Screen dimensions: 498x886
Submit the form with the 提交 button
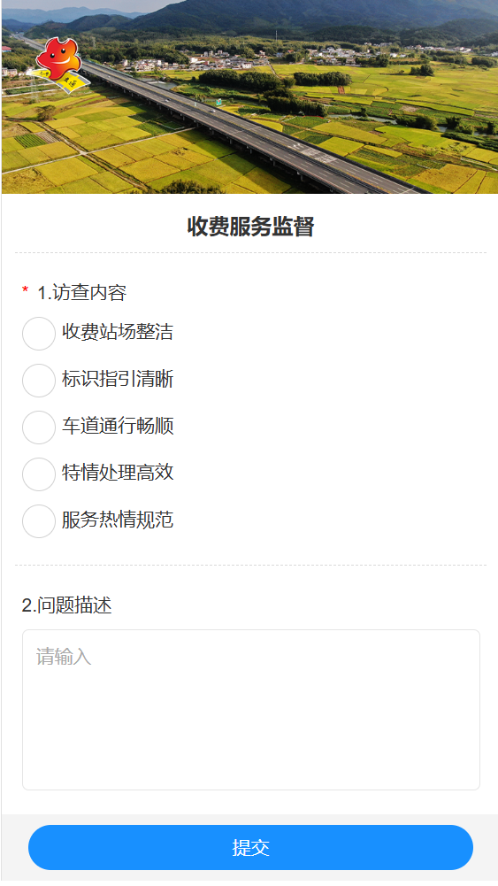tap(250, 847)
